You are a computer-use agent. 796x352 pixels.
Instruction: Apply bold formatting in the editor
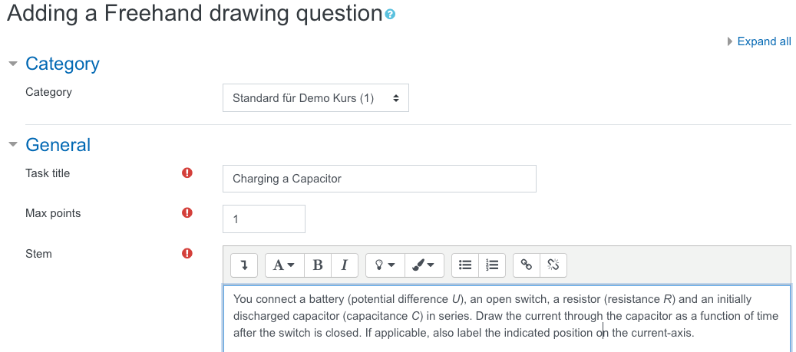click(x=318, y=265)
